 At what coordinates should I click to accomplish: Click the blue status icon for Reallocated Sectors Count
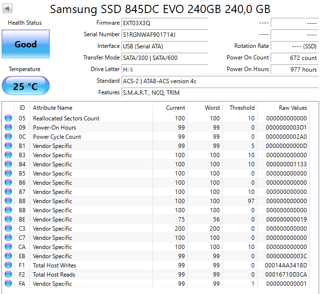(x=8, y=118)
